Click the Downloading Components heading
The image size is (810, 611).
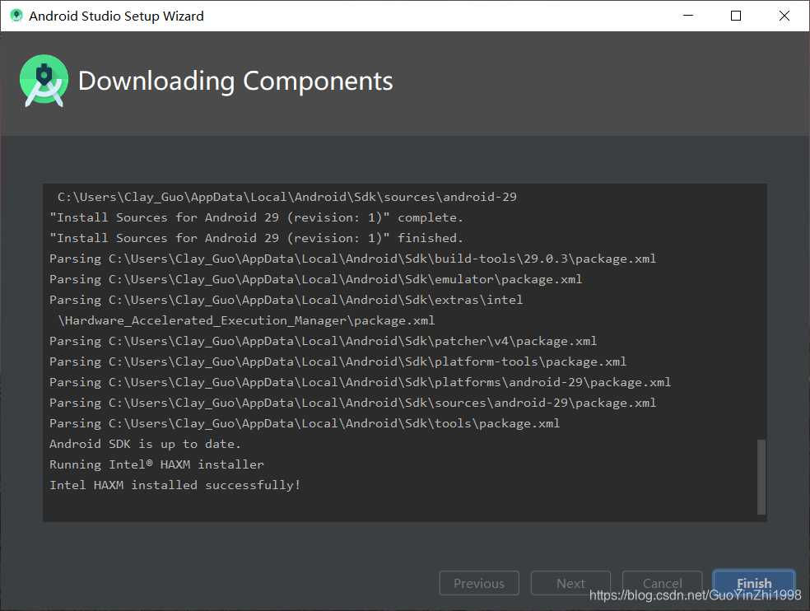[x=235, y=81]
